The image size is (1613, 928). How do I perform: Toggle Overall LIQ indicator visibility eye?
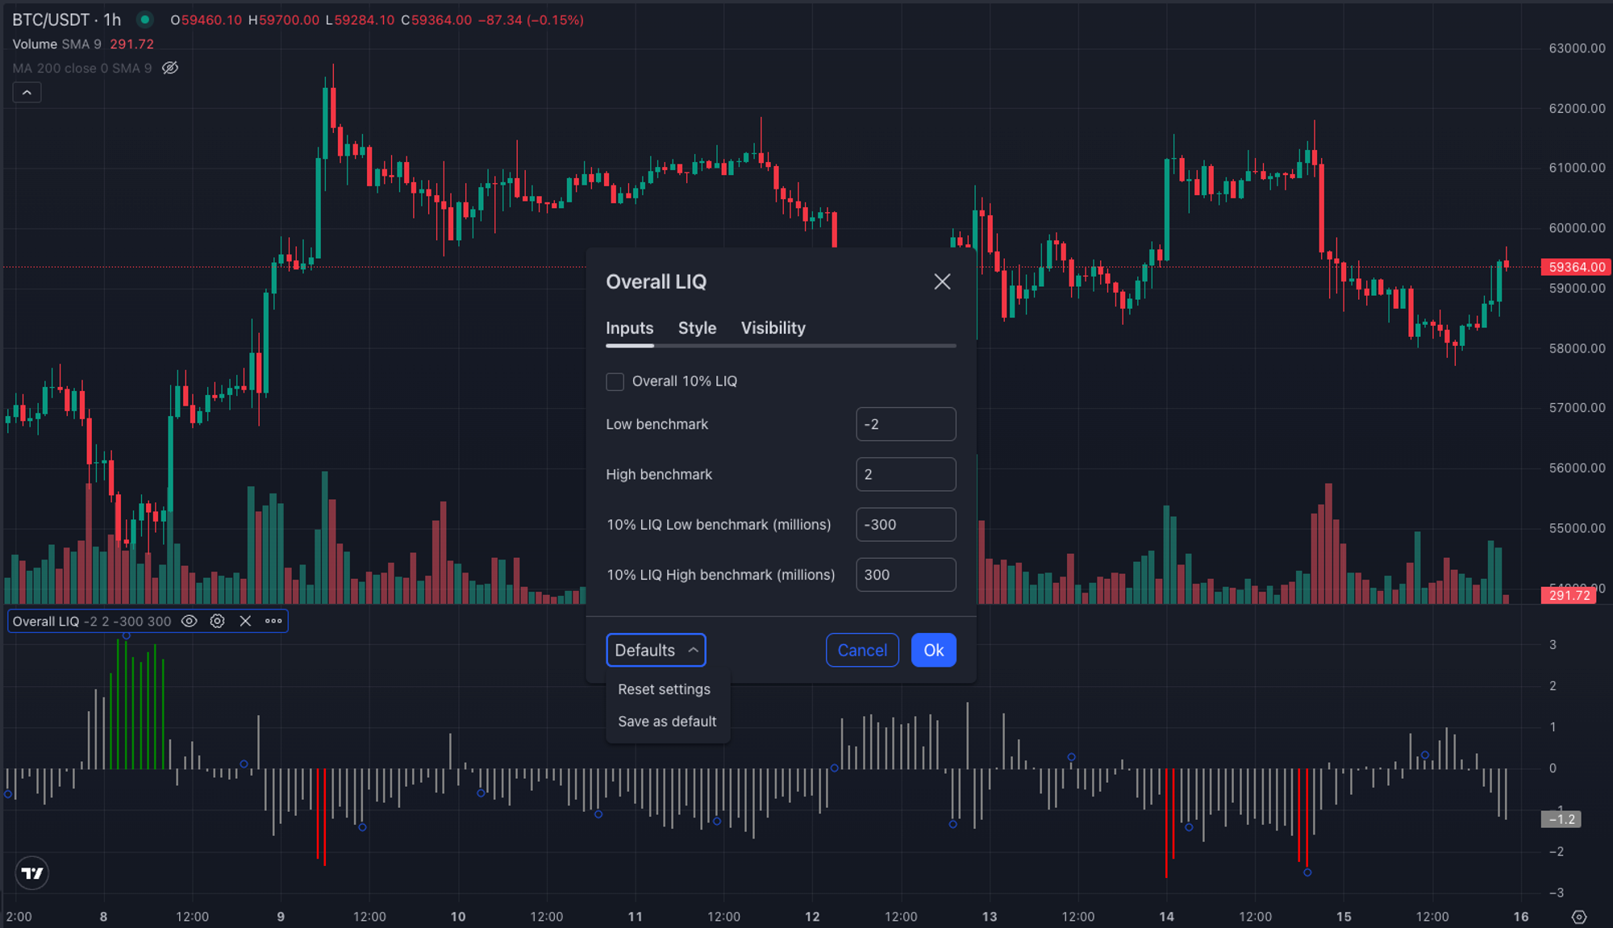coord(189,621)
